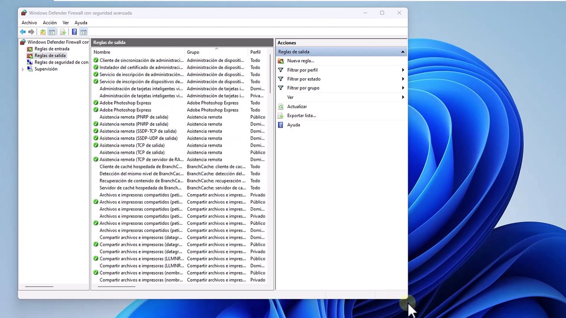The image size is (566, 318).
Task: Click green check of Asistencia remota (SSDP-TCP de salida)
Action: pos(96,131)
